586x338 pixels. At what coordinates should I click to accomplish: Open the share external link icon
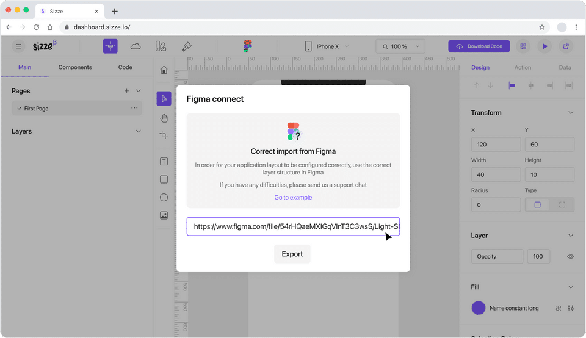click(566, 46)
